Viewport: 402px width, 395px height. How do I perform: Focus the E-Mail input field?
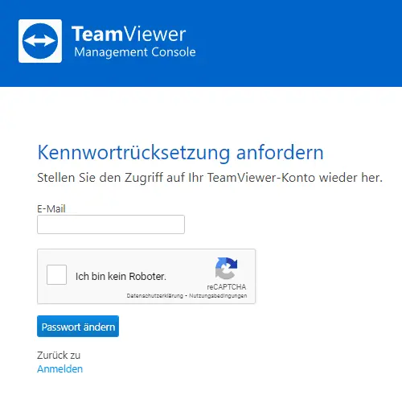(111, 224)
